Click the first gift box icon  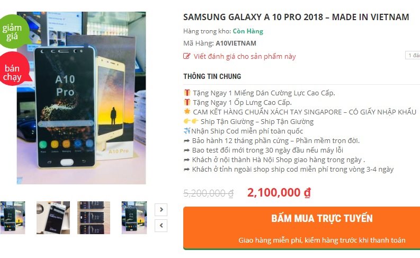click(x=187, y=93)
